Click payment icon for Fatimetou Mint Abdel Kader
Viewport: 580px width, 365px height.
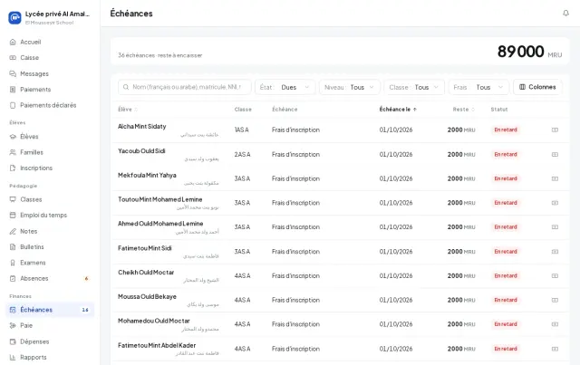tap(555, 349)
